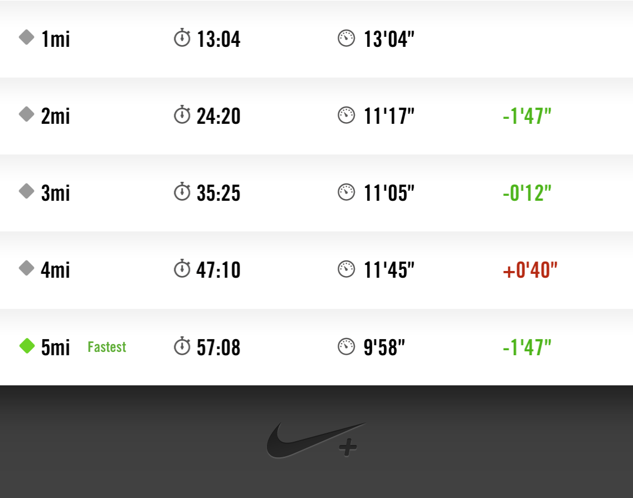Click the 35:25 elapsed time

[218, 193]
